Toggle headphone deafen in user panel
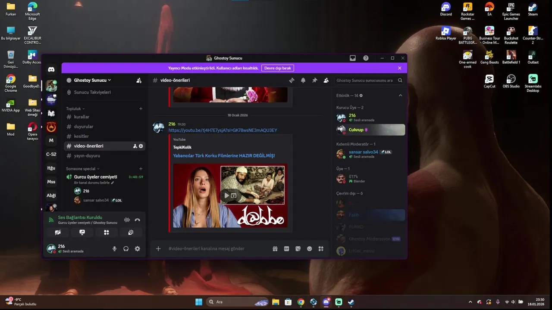 tap(126, 249)
